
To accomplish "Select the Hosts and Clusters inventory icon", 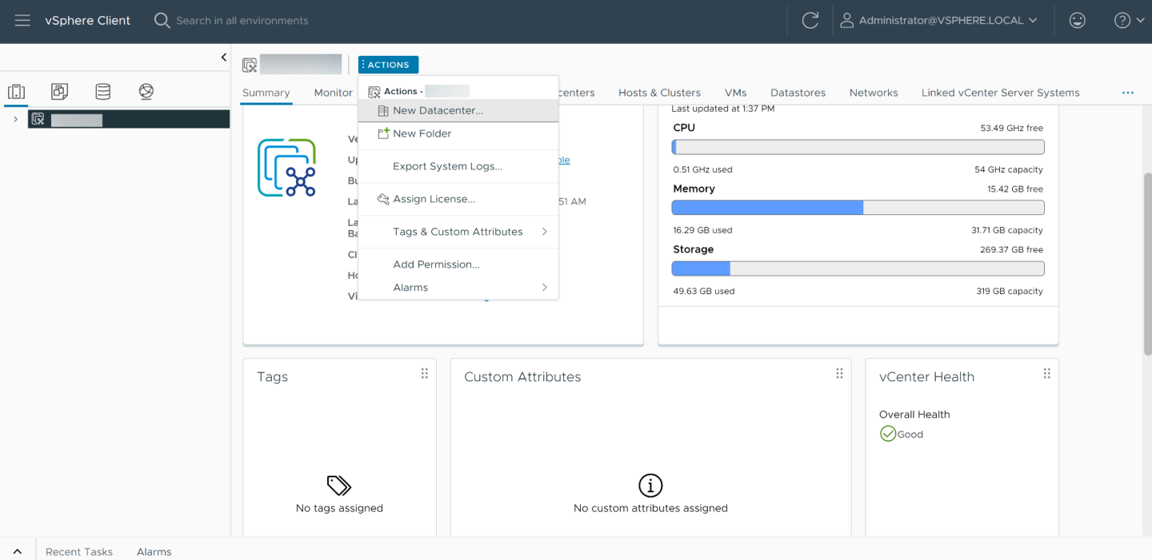I will pos(17,92).
